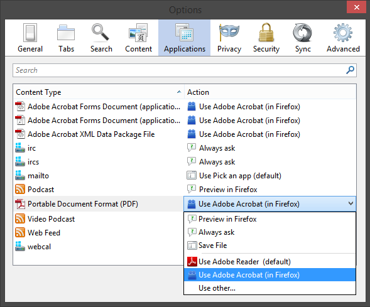Select the Video Podcast row
370x307 pixels.
point(99,219)
